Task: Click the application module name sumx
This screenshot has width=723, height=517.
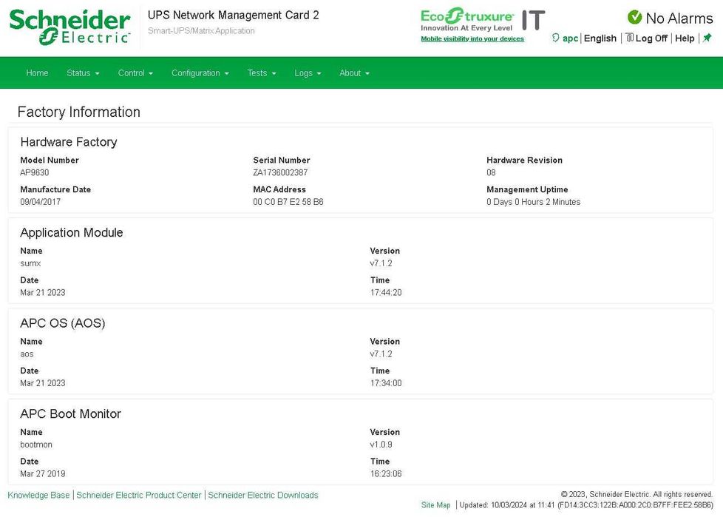Action: tap(30, 263)
